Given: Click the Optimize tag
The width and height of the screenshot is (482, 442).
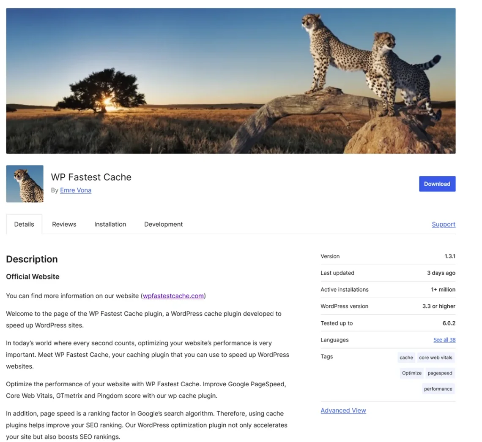Looking at the screenshot, I should (411, 373).
